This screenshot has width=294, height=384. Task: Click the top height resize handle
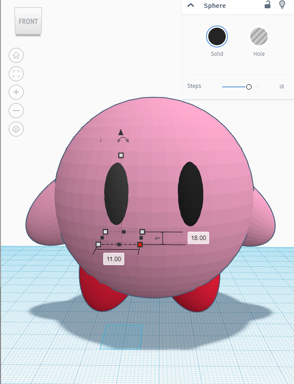click(x=121, y=155)
